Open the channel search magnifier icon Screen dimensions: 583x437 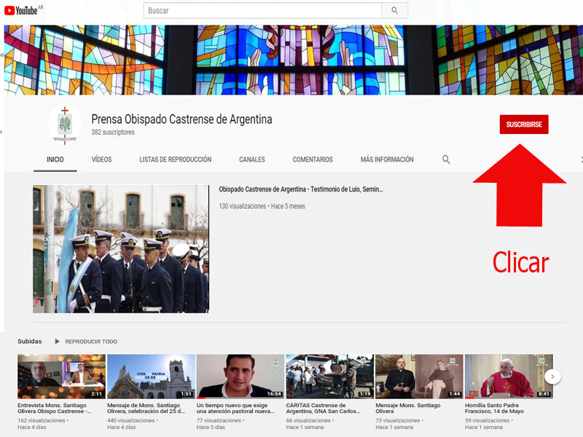446,160
